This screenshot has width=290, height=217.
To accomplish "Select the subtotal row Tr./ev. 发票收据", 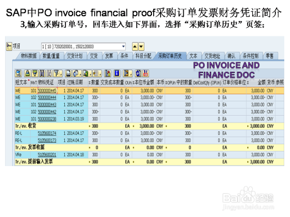I will [149, 148].
